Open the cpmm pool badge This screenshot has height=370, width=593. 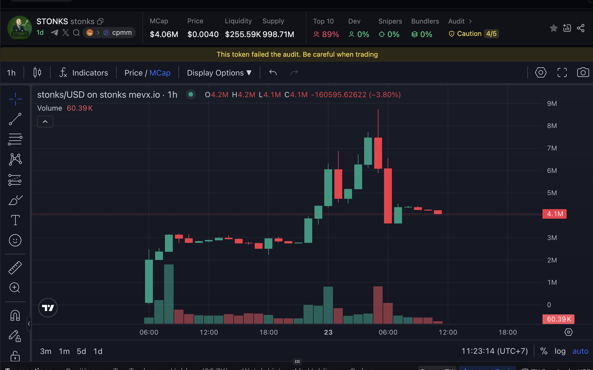pos(109,33)
